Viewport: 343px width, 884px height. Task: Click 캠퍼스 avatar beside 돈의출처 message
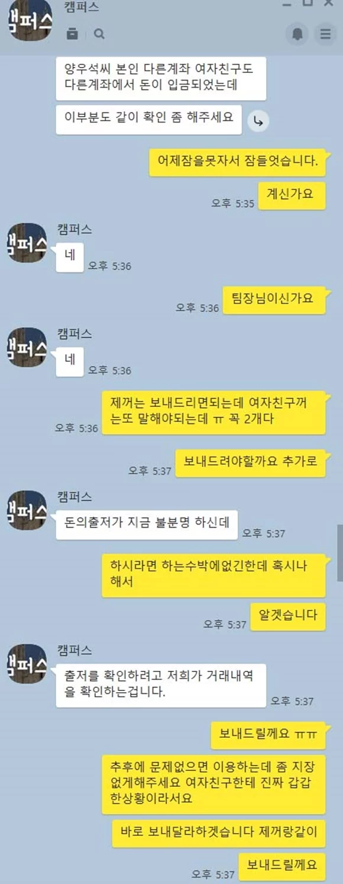coord(27,510)
